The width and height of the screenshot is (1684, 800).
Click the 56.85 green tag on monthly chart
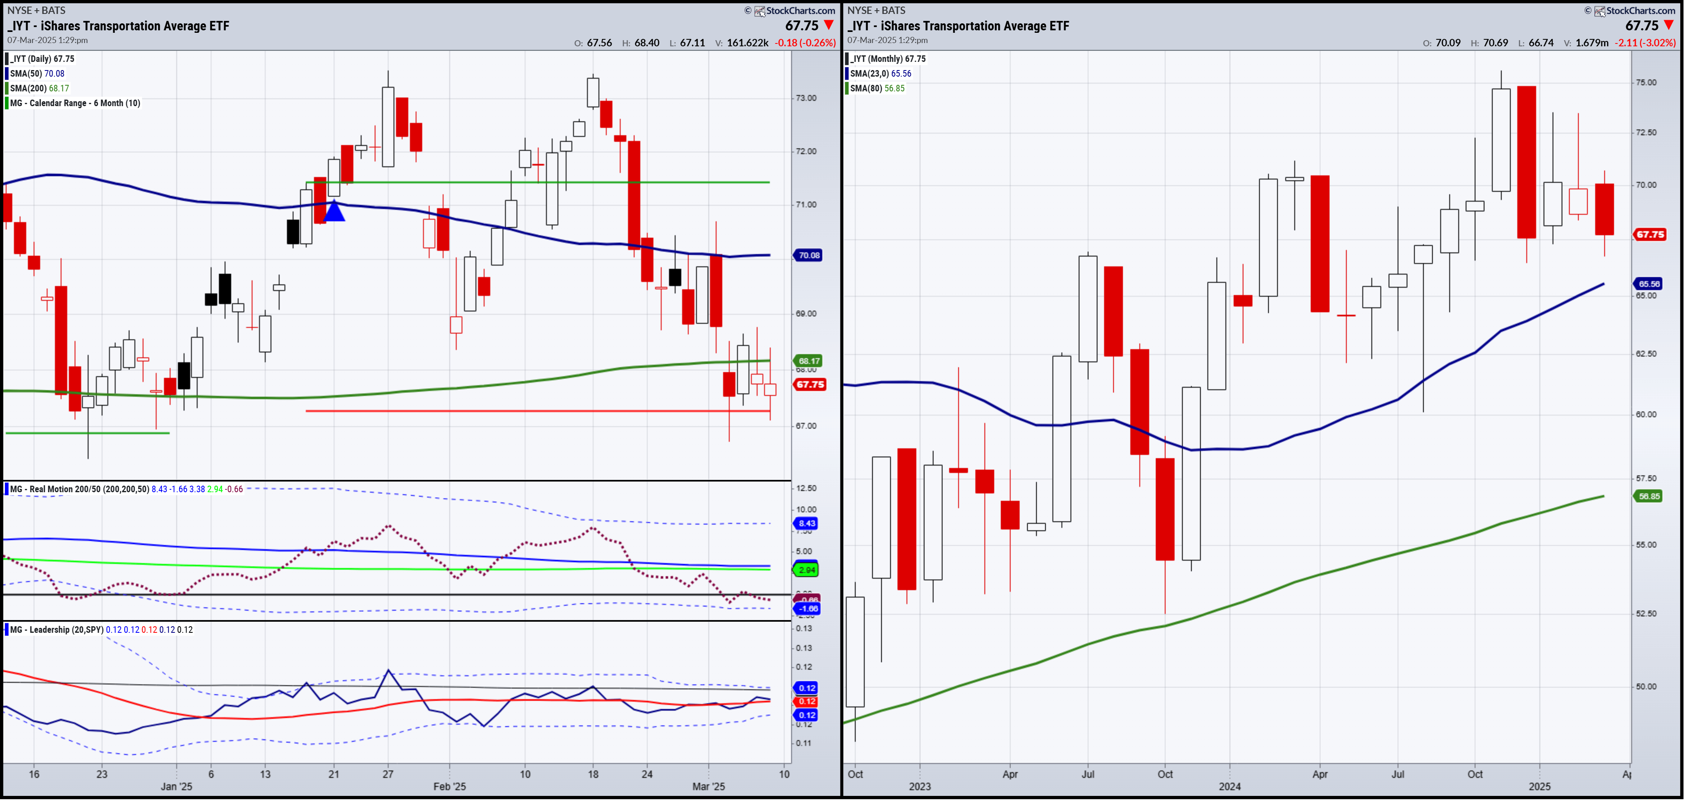click(1648, 496)
